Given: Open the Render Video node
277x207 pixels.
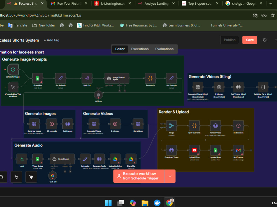Looking at the screenshot, I should [x=215, y=126].
